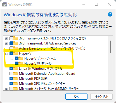Expand .NET Framework 4.8 Advanced Services node

tap(6, 44)
